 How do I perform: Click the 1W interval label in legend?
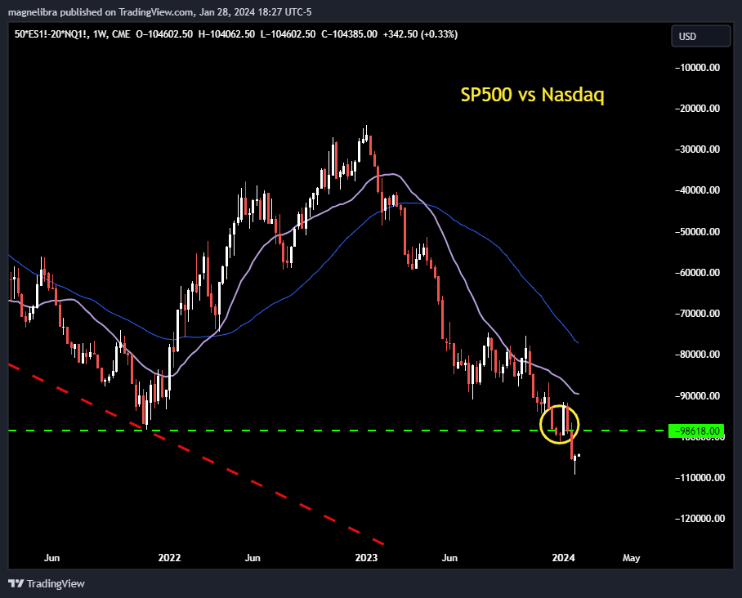(x=100, y=34)
